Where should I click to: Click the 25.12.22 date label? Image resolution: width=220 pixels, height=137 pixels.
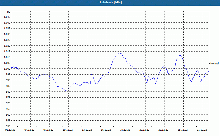[x=163, y=130]
